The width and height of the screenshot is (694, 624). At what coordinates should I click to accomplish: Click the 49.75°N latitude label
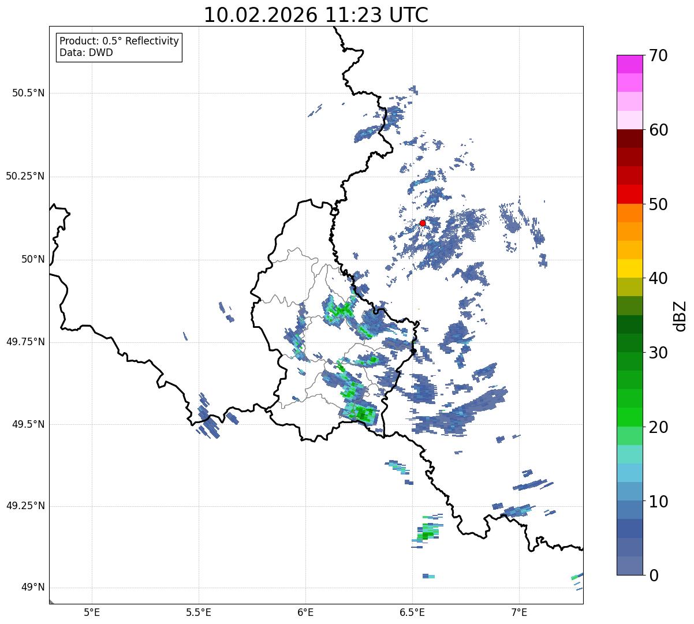tap(25, 342)
